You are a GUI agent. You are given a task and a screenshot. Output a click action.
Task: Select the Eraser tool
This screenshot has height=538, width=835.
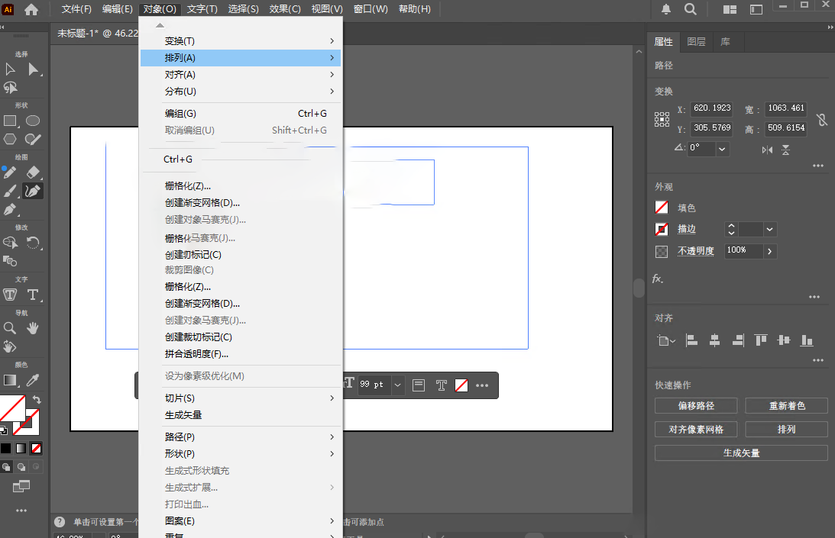point(33,172)
